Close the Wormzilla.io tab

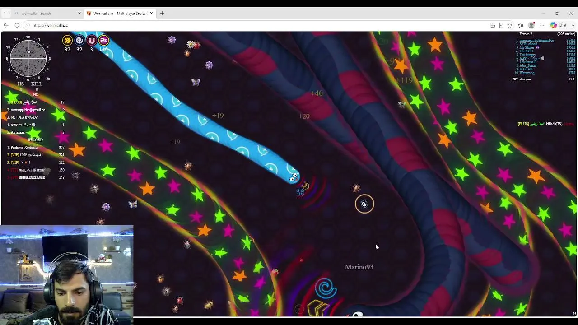click(x=151, y=14)
